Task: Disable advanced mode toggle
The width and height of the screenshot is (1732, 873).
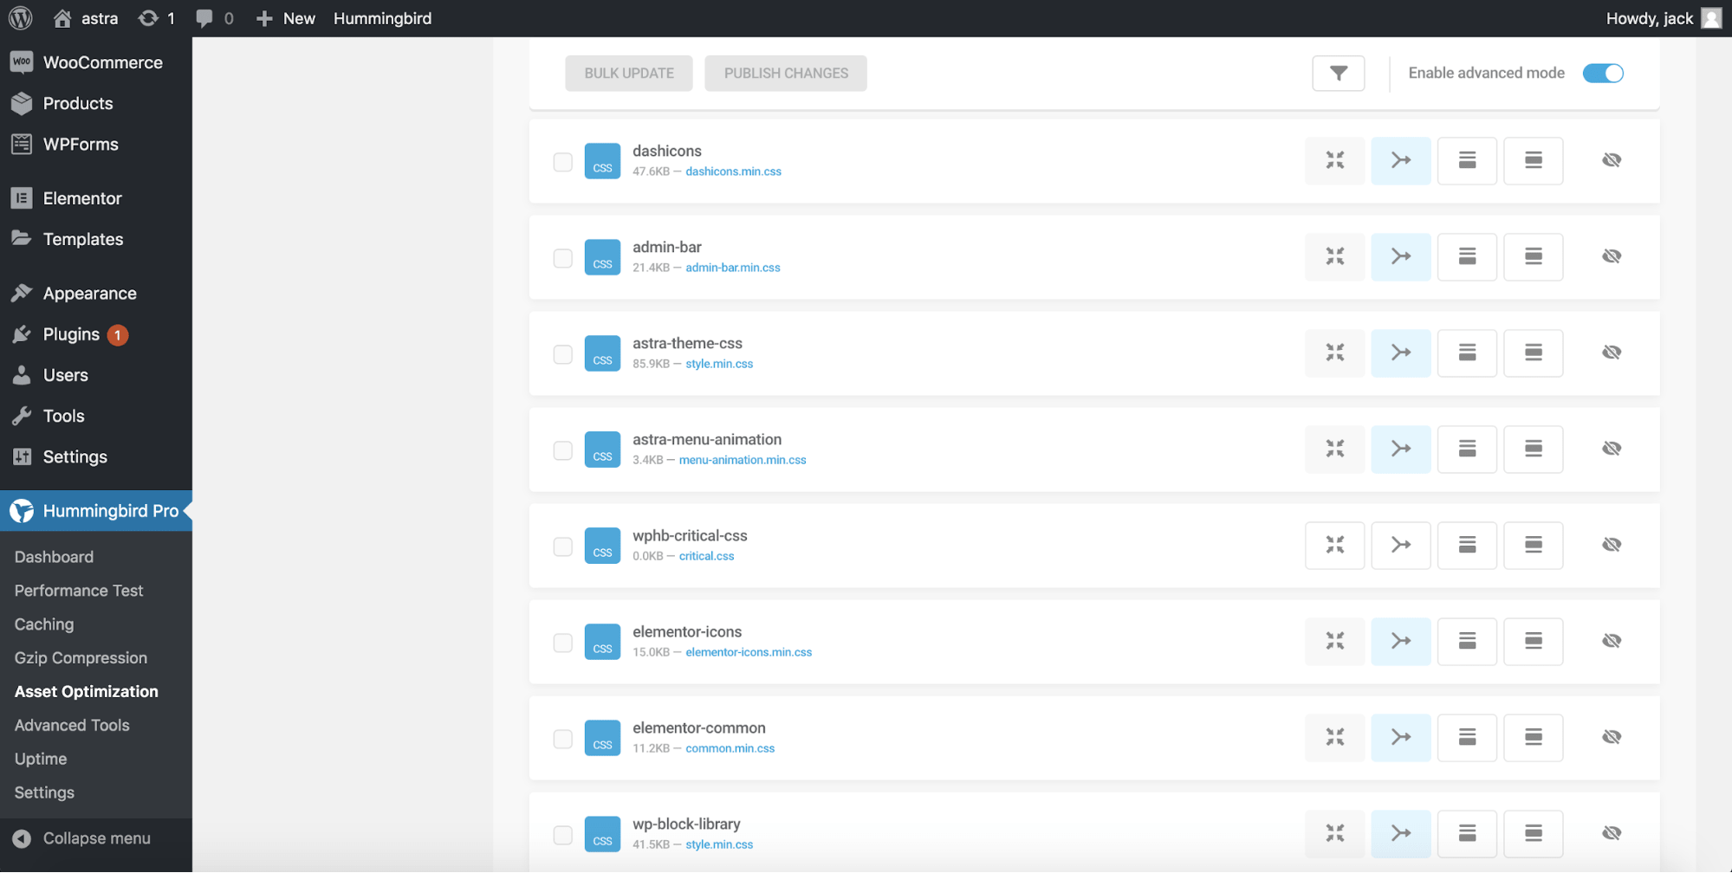Action: [1603, 73]
